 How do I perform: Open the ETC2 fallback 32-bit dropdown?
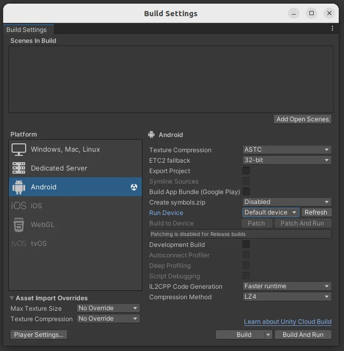(x=287, y=160)
